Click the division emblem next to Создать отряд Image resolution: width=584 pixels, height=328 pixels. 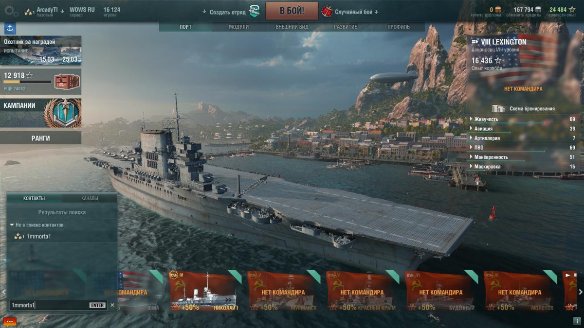[x=254, y=12]
